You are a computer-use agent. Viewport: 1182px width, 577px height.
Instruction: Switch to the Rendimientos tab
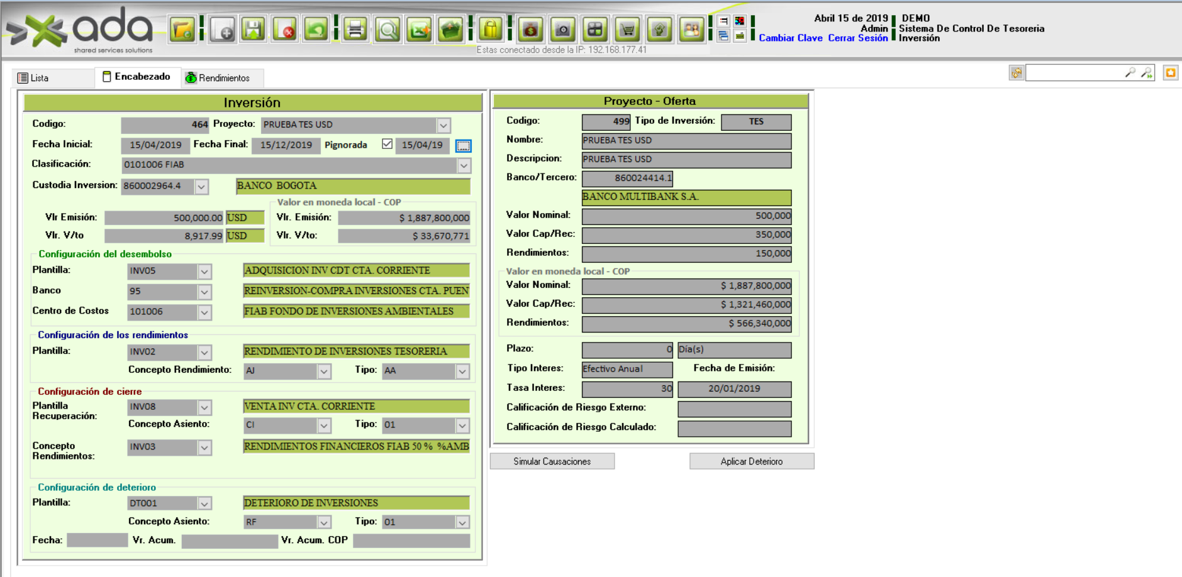pyautogui.click(x=218, y=78)
